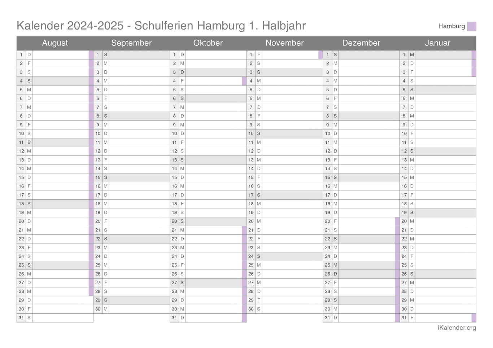This screenshot has height=348, width=493.
Task: Click November day 10 Sunday row
Action: point(284,133)
